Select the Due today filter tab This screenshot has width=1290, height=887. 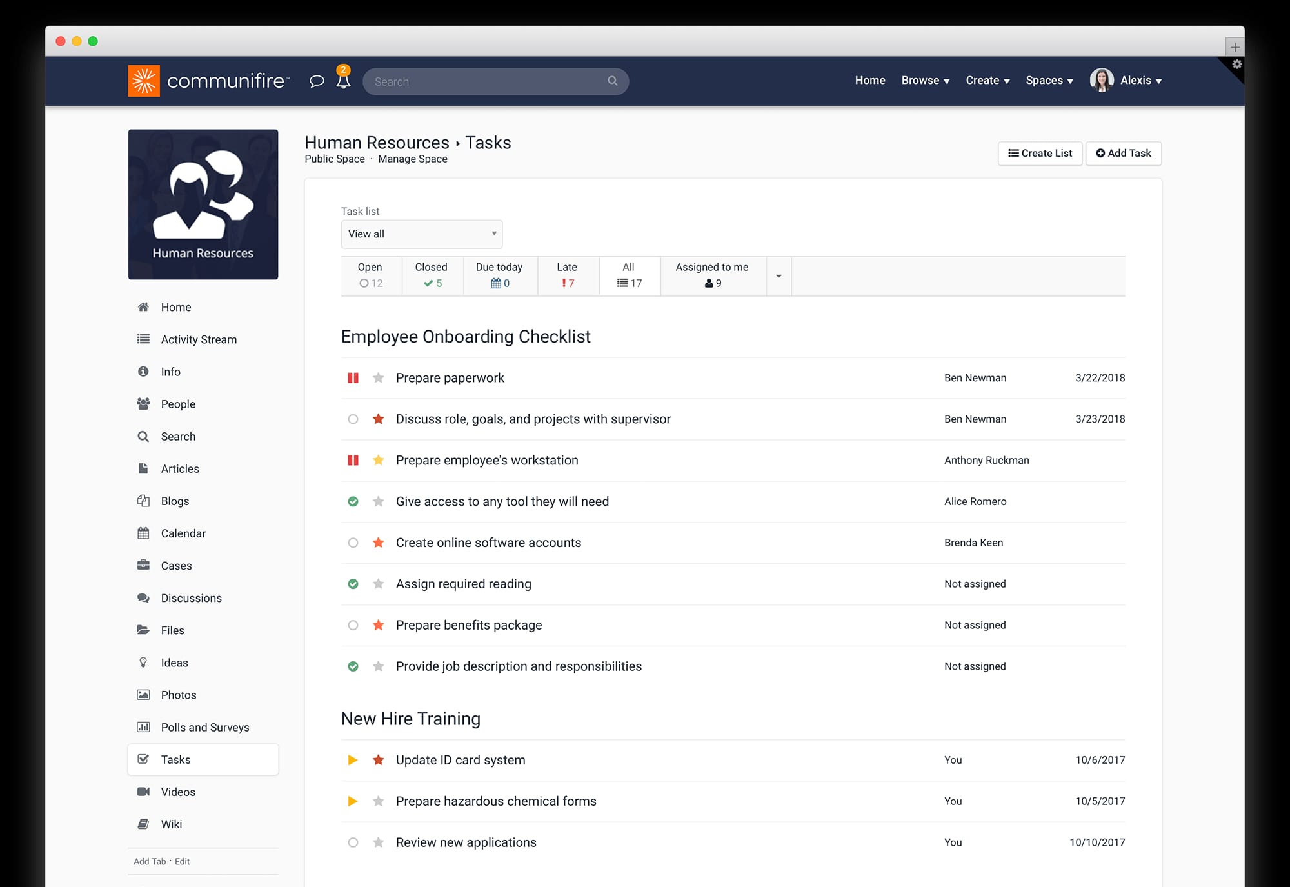click(500, 276)
